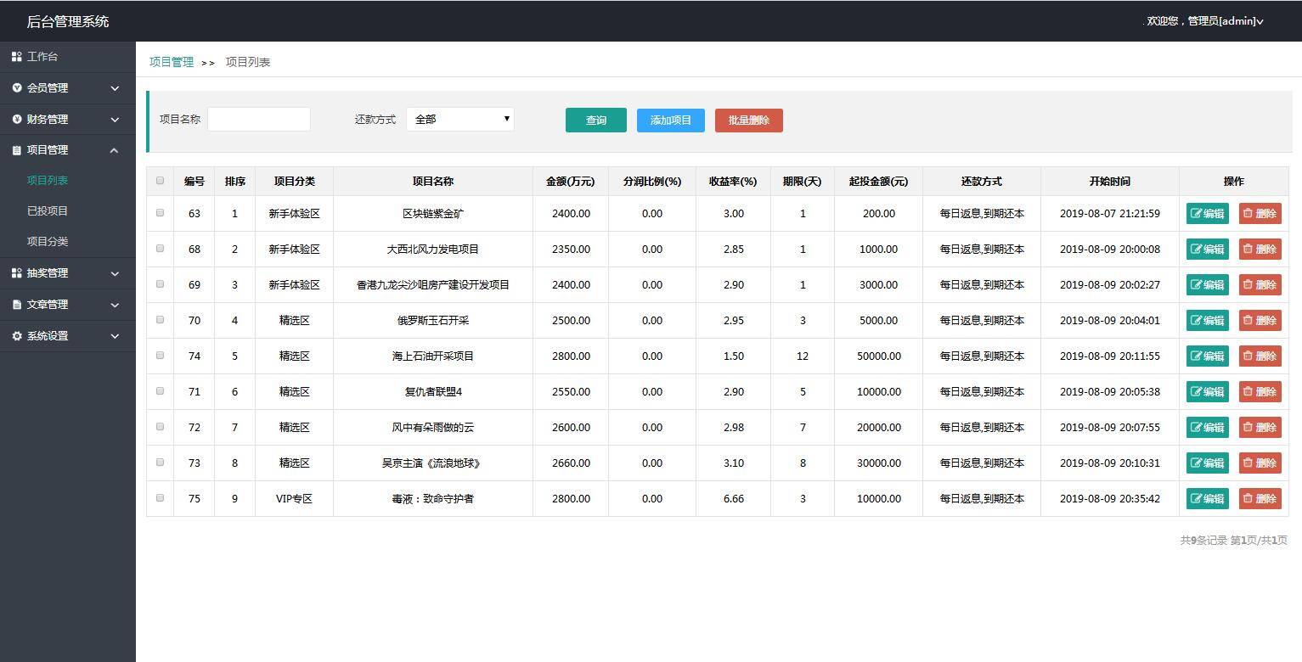Check the checkbox for project 大西北风力发电项目
This screenshot has width=1302, height=662.
pyautogui.click(x=160, y=249)
